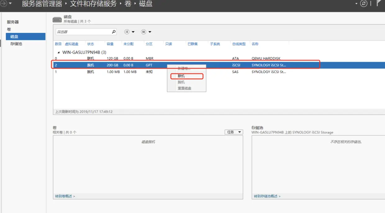Sort by the 总线类型 column header
The height and width of the screenshot is (213, 385).
239,44
